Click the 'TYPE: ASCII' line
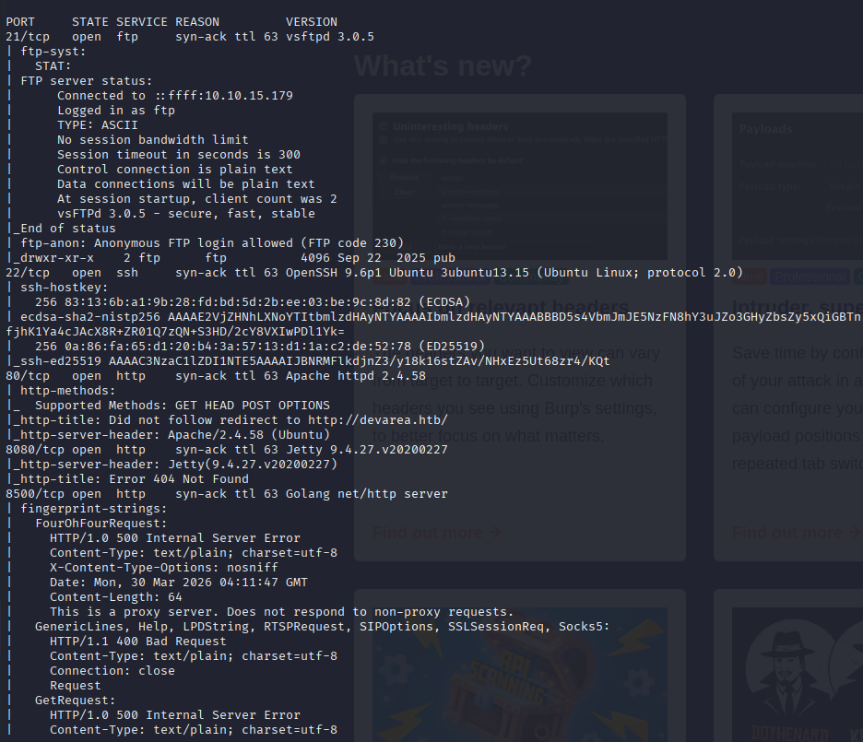This screenshot has height=742, width=863. tap(98, 125)
